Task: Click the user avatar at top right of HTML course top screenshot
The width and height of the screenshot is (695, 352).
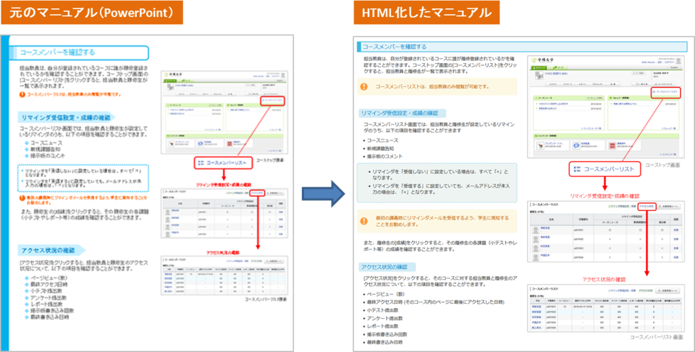Action: 679,62
